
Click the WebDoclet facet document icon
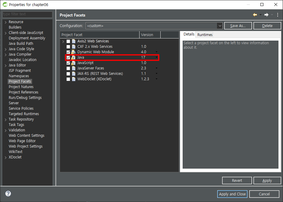pos(74,79)
